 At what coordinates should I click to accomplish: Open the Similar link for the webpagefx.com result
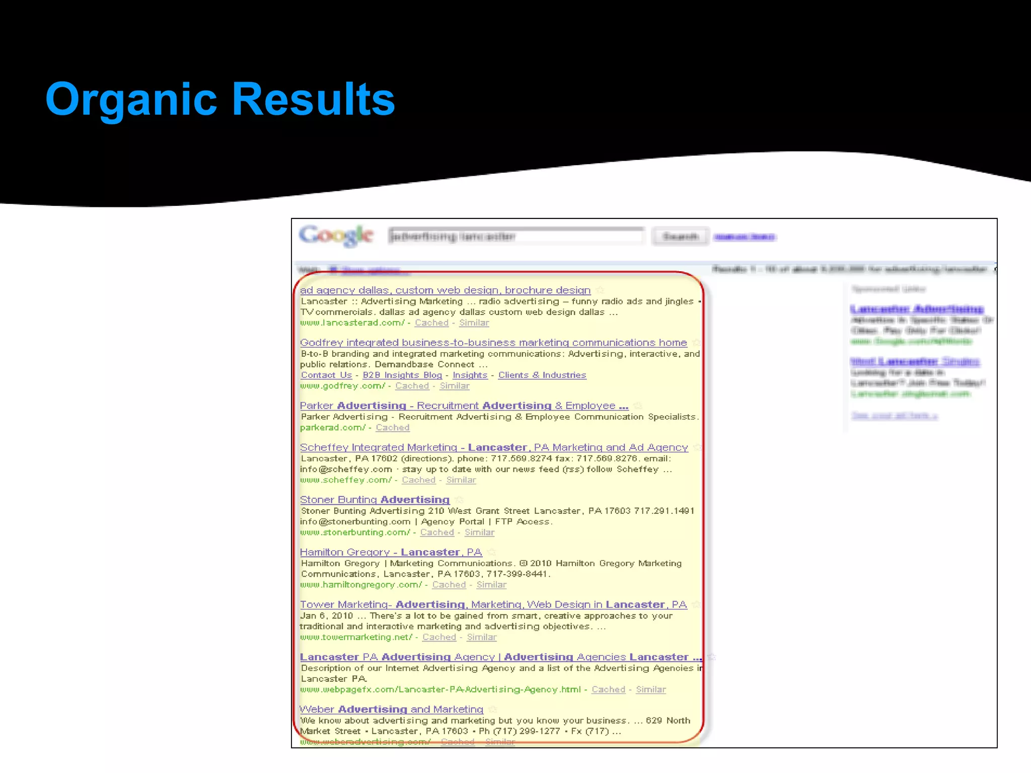point(651,689)
